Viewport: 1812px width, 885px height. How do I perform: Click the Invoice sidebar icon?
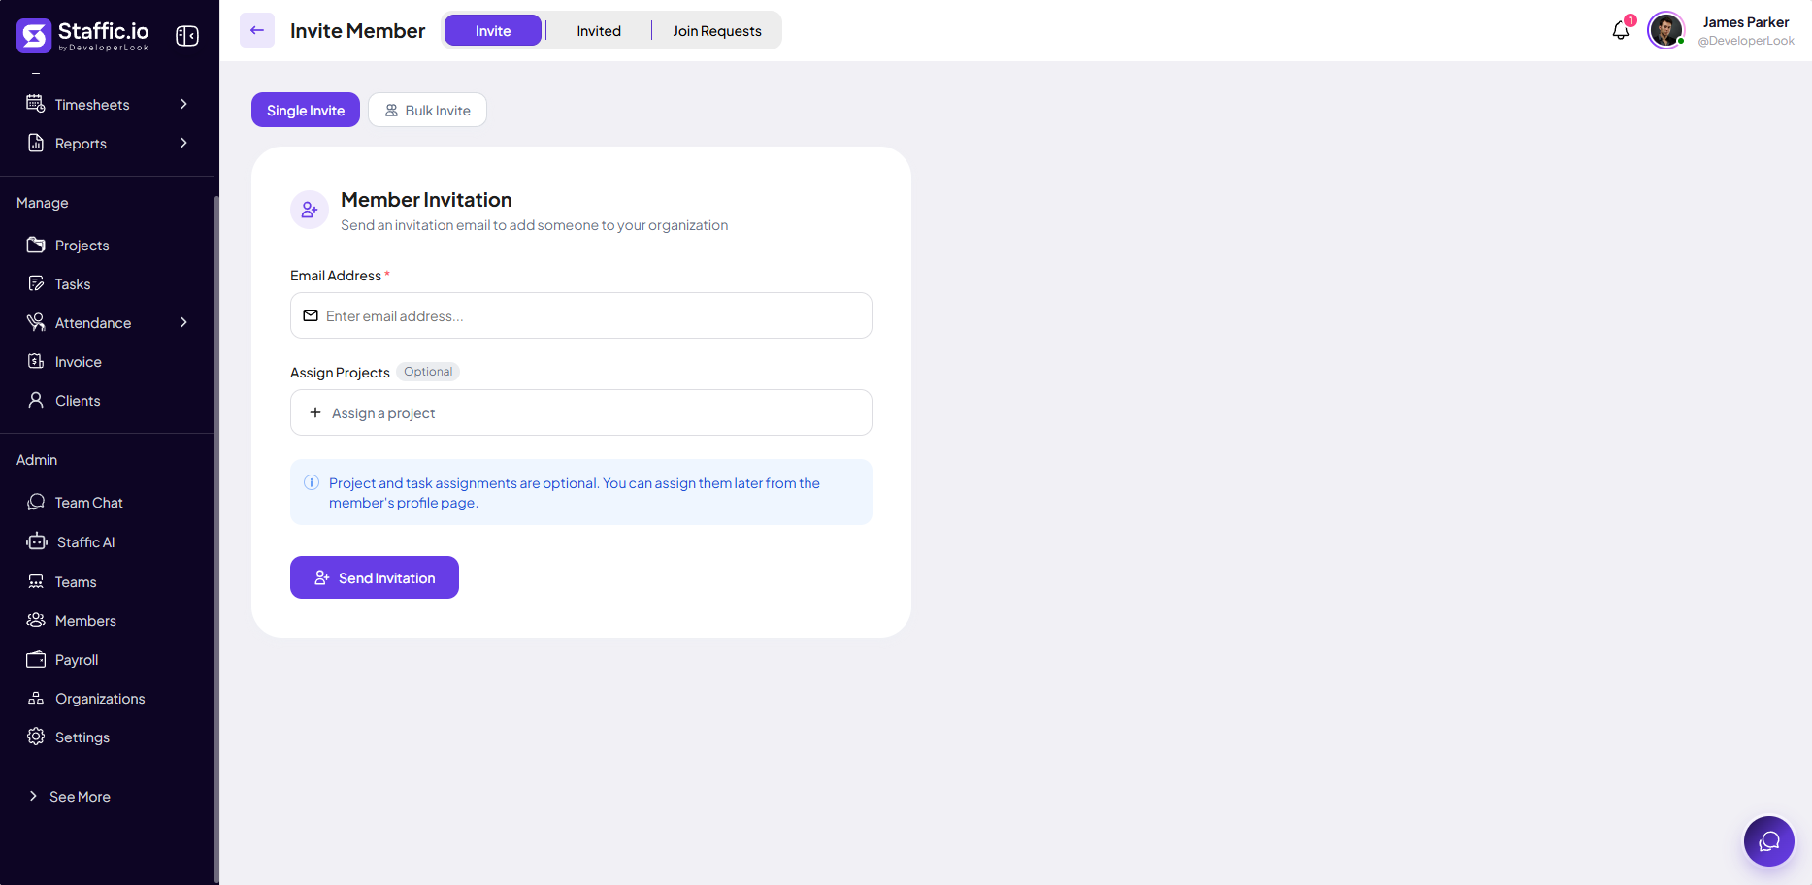pyautogui.click(x=36, y=361)
